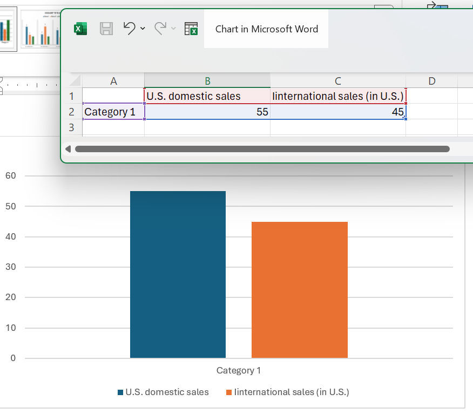This screenshot has width=473, height=414.
Task: Select the orange international sales bar
Action: click(x=300, y=290)
